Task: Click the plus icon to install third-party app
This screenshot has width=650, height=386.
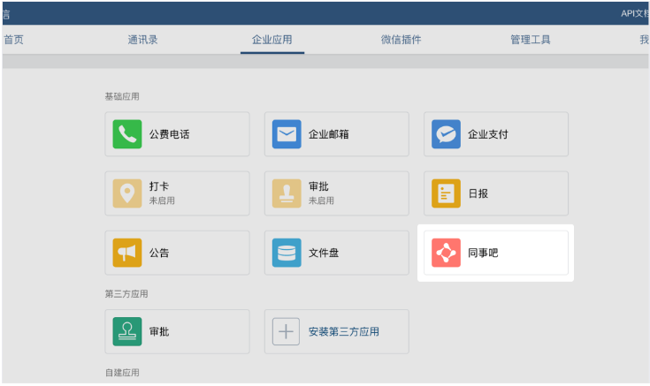Action: tap(287, 331)
